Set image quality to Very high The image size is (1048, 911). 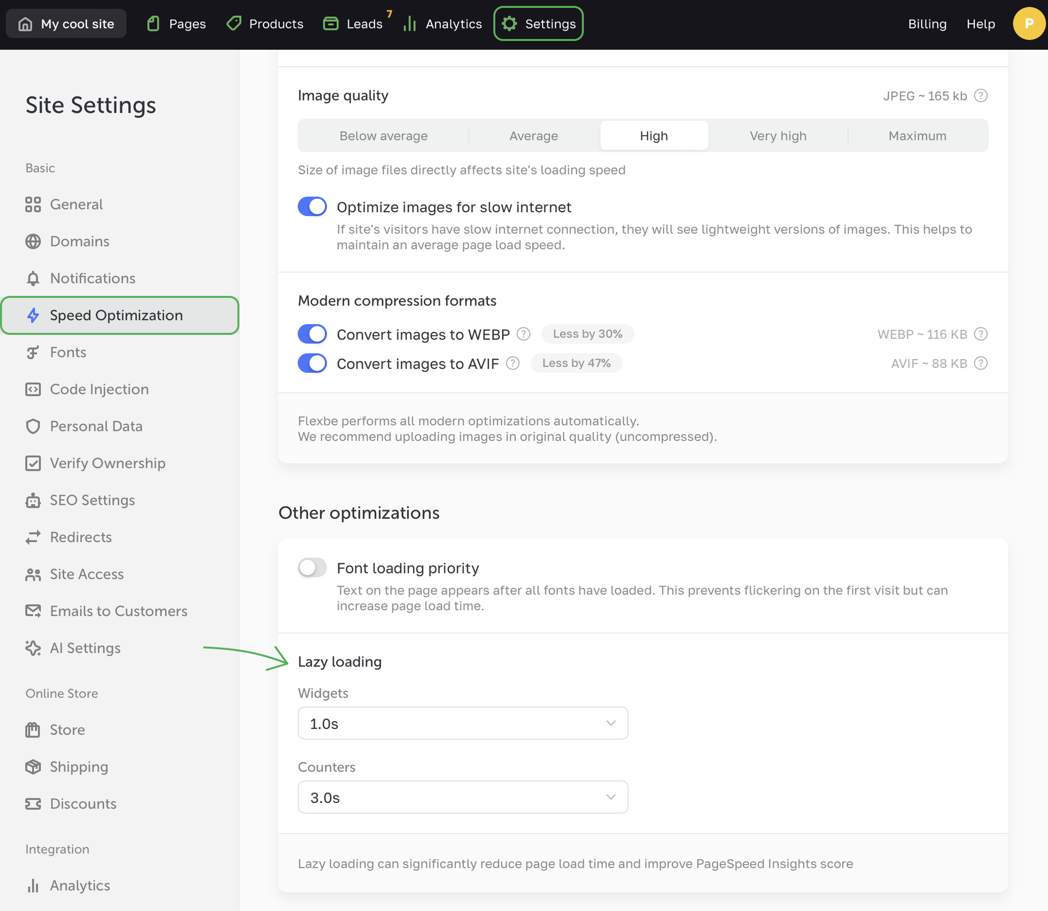777,136
